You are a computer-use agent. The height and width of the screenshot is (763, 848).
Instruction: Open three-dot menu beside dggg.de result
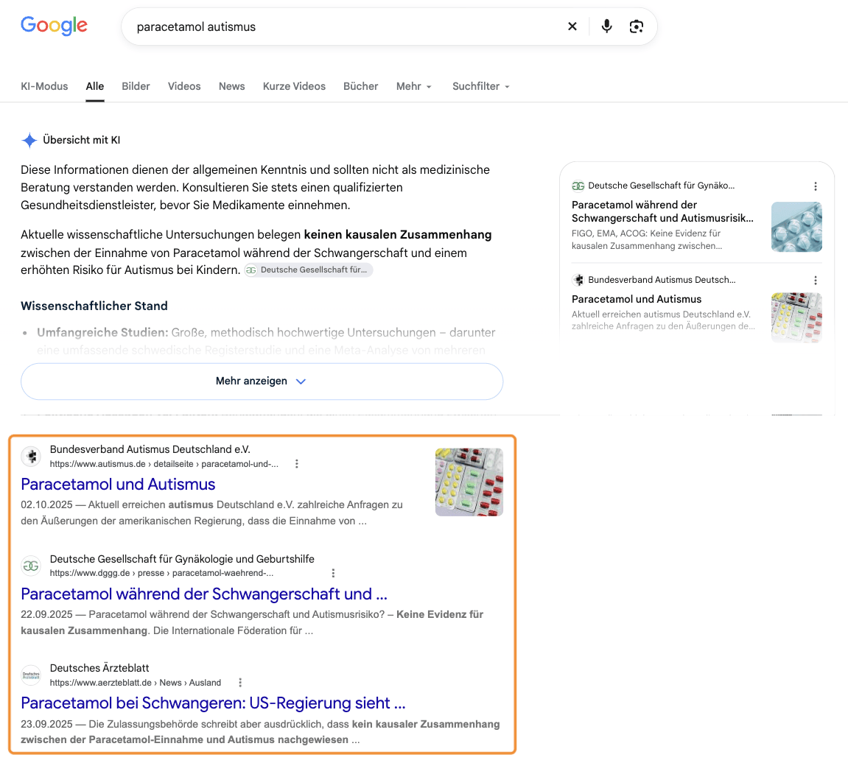(333, 573)
